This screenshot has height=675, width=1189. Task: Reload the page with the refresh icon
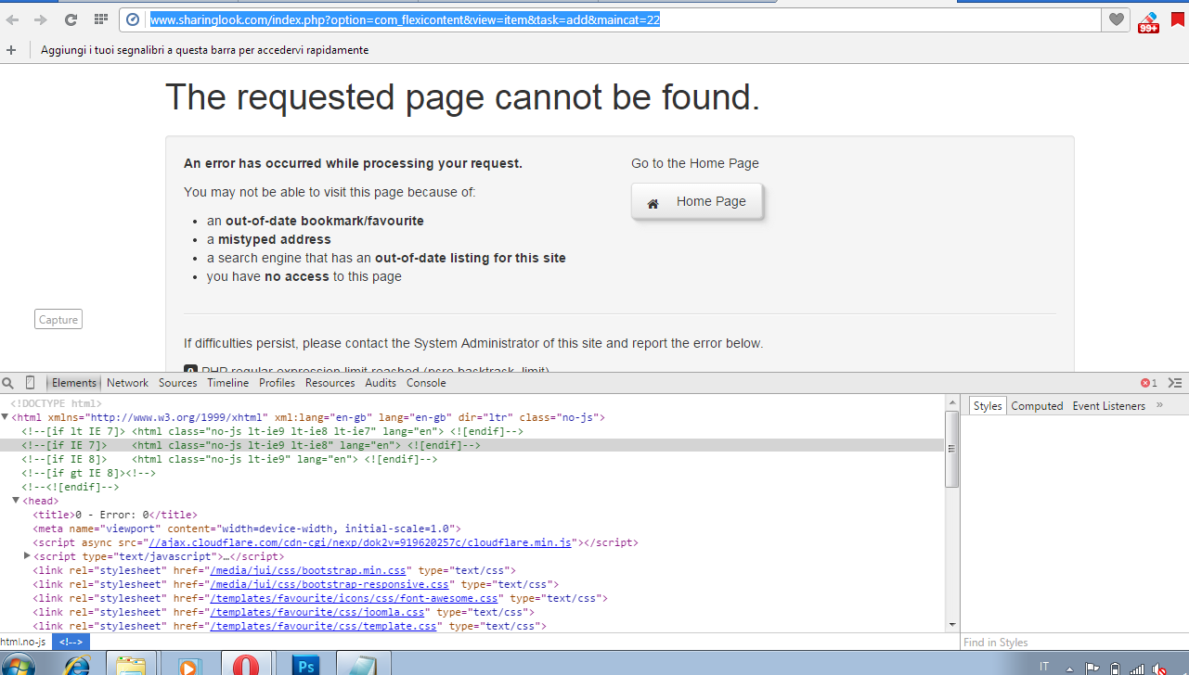pyautogui.click(x=71, y=19)
